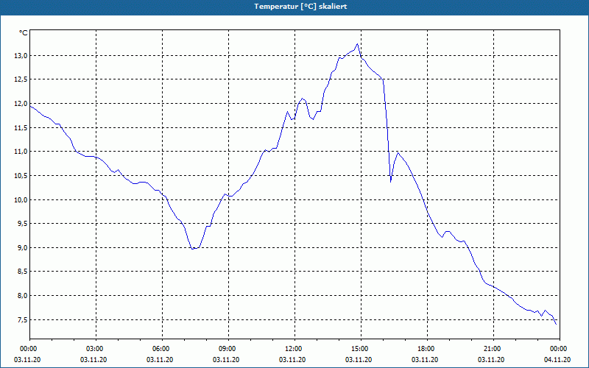
Task: Select the 9,0 y-axis label
Action: click(22, 247)
